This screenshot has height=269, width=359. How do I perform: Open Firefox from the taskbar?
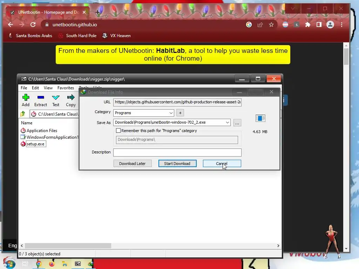coord(52,264)
